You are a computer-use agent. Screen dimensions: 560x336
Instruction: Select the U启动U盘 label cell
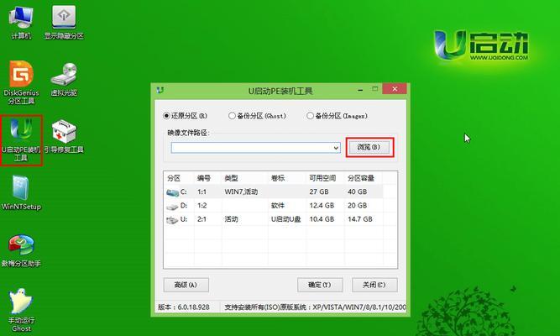coord(285,219)
